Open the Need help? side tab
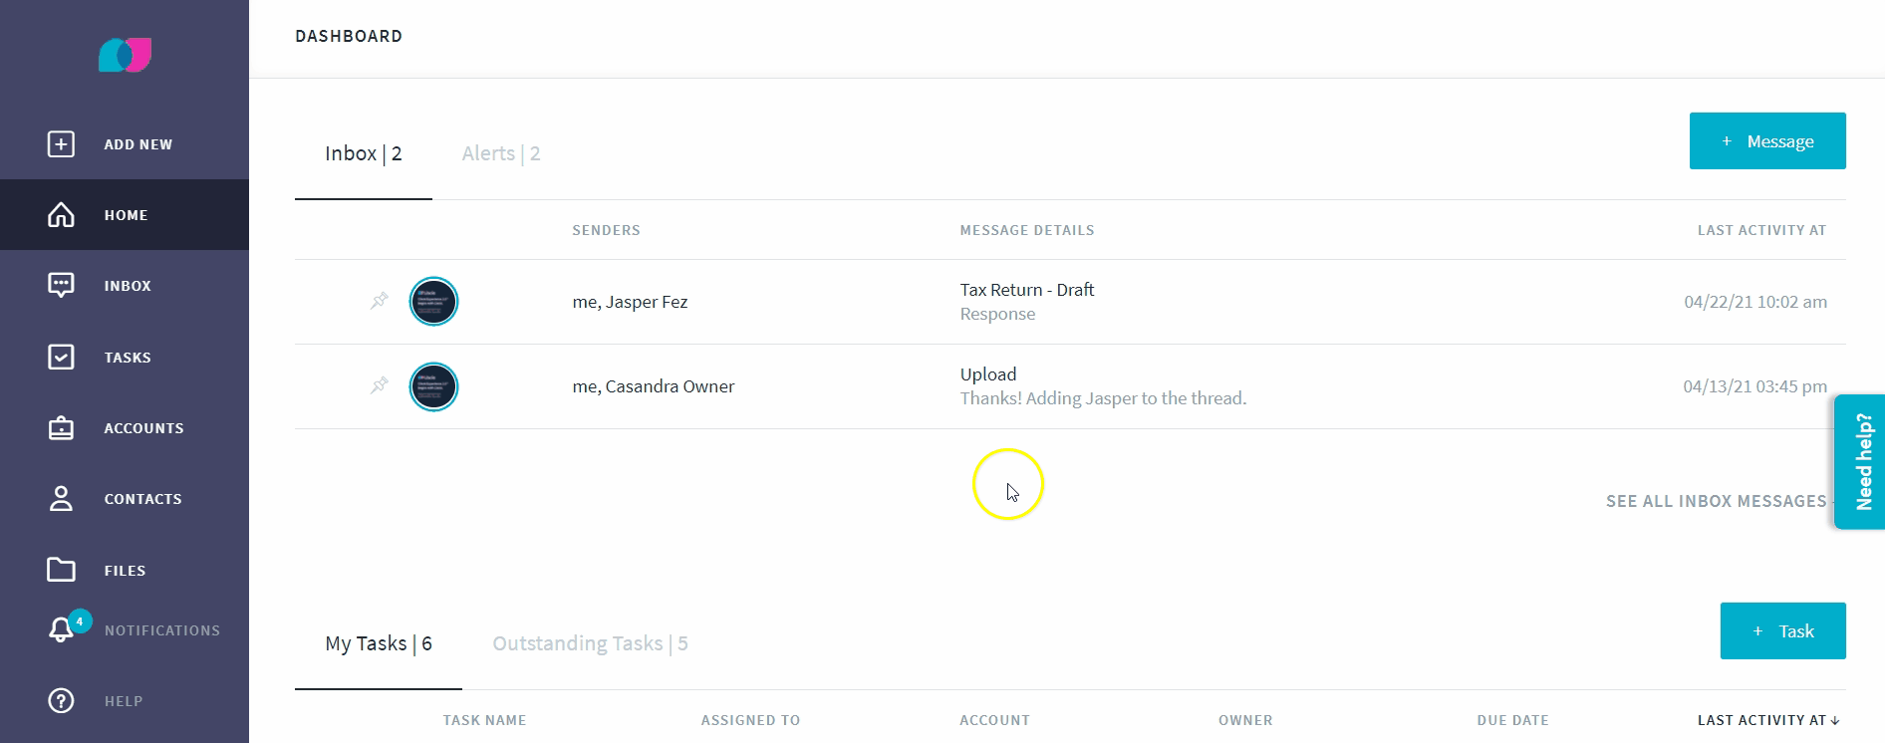The width and height of the screenshot is (1885, 743). click(x=1860, y=462)
